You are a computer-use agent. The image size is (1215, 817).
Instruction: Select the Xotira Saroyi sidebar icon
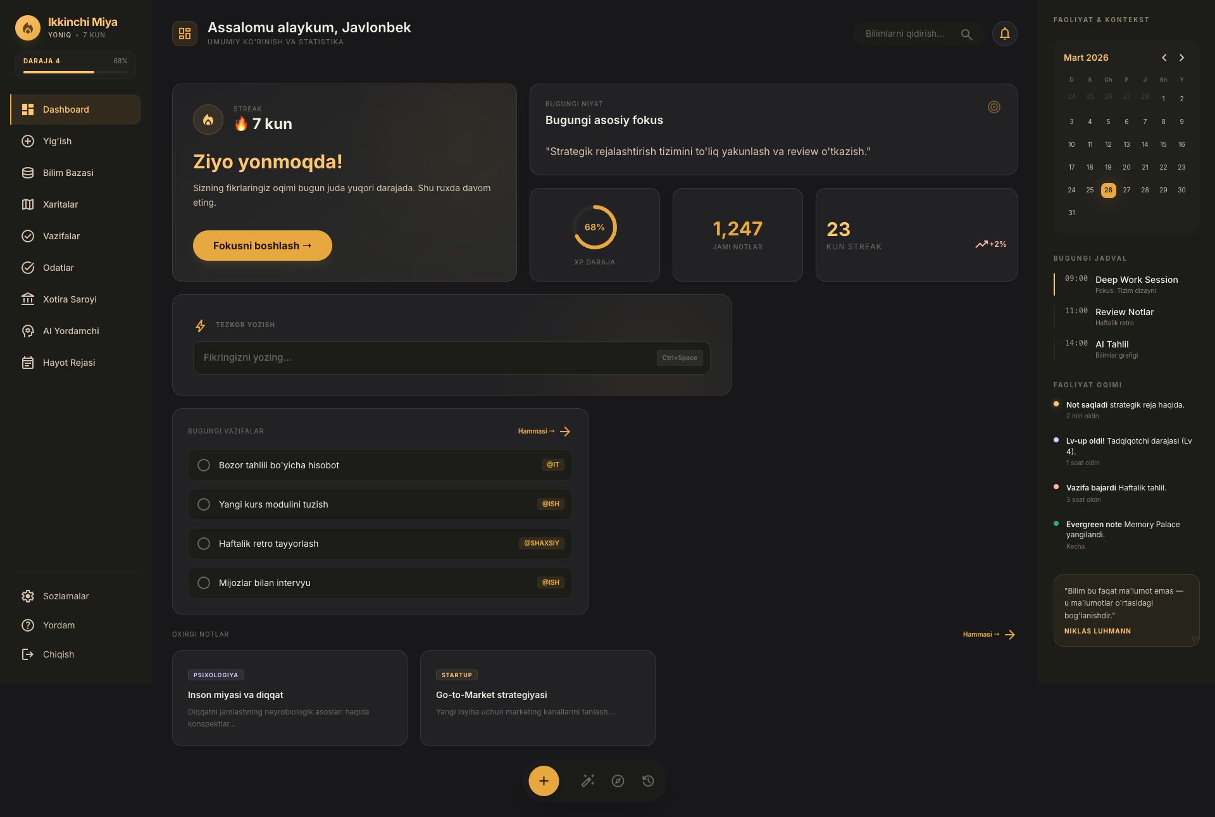(28, 299)
